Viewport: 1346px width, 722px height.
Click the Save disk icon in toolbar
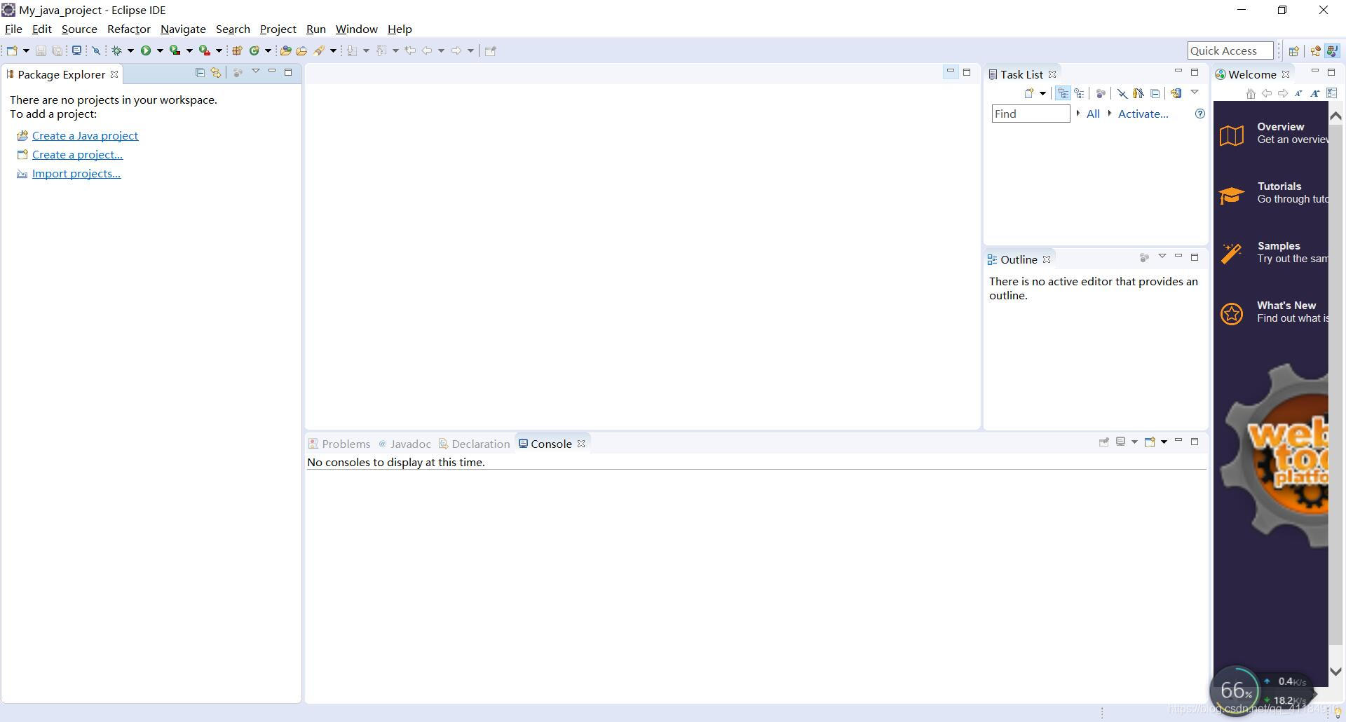41,50
